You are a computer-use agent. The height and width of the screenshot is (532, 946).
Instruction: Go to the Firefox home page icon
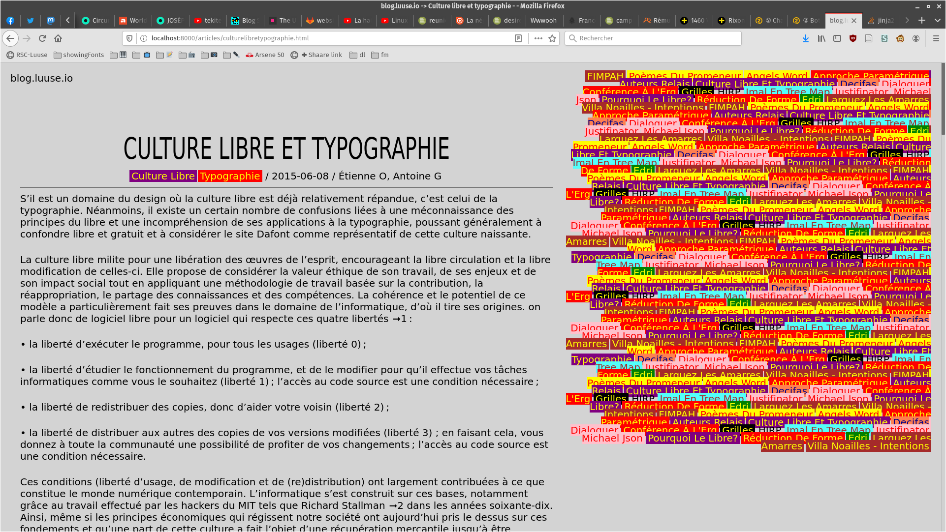[x=58, y=38]
